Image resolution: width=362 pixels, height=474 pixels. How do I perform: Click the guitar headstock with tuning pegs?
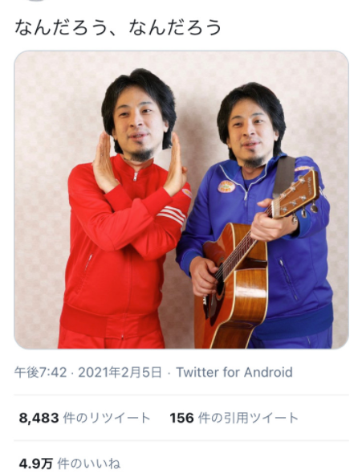point(296,194)
